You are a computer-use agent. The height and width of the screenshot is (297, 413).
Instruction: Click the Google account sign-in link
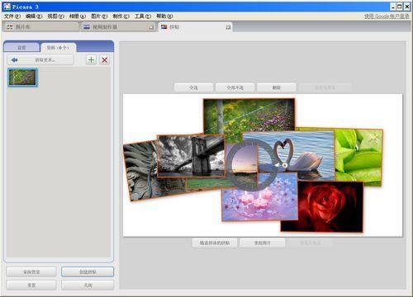(x=387, y=16)
